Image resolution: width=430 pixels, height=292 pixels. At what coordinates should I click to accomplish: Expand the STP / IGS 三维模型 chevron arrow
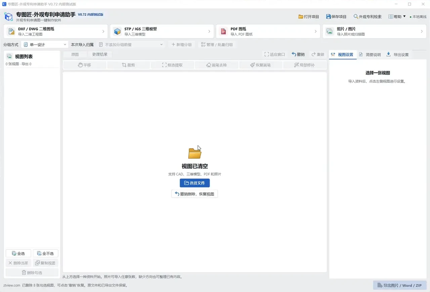click(x=209, y=32)
